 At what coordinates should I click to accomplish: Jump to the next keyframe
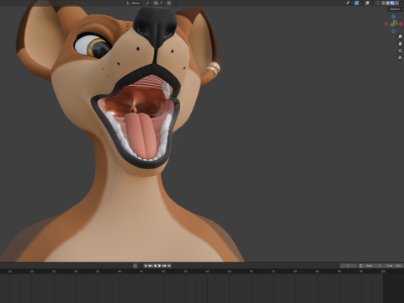coord(164,266)
